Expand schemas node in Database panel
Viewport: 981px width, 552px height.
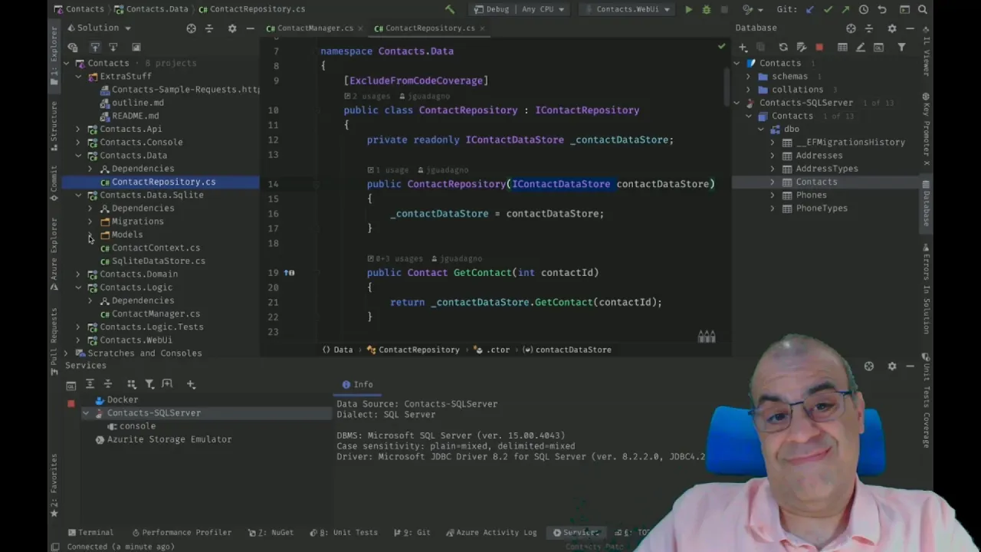(749, 76)
